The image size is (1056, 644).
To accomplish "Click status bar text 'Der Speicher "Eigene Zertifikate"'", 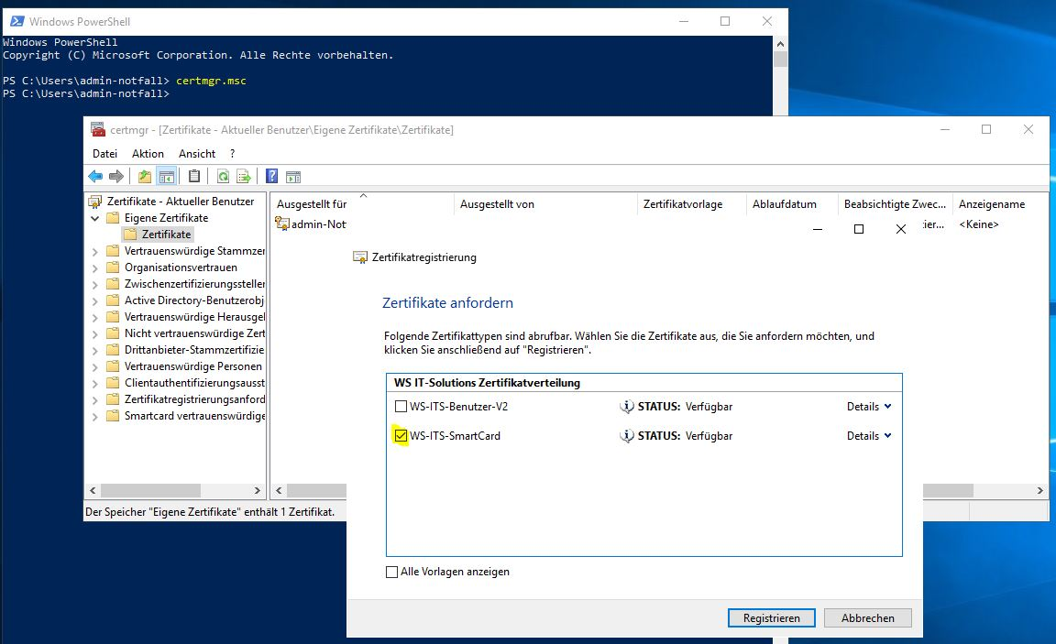I will [209, 512].
